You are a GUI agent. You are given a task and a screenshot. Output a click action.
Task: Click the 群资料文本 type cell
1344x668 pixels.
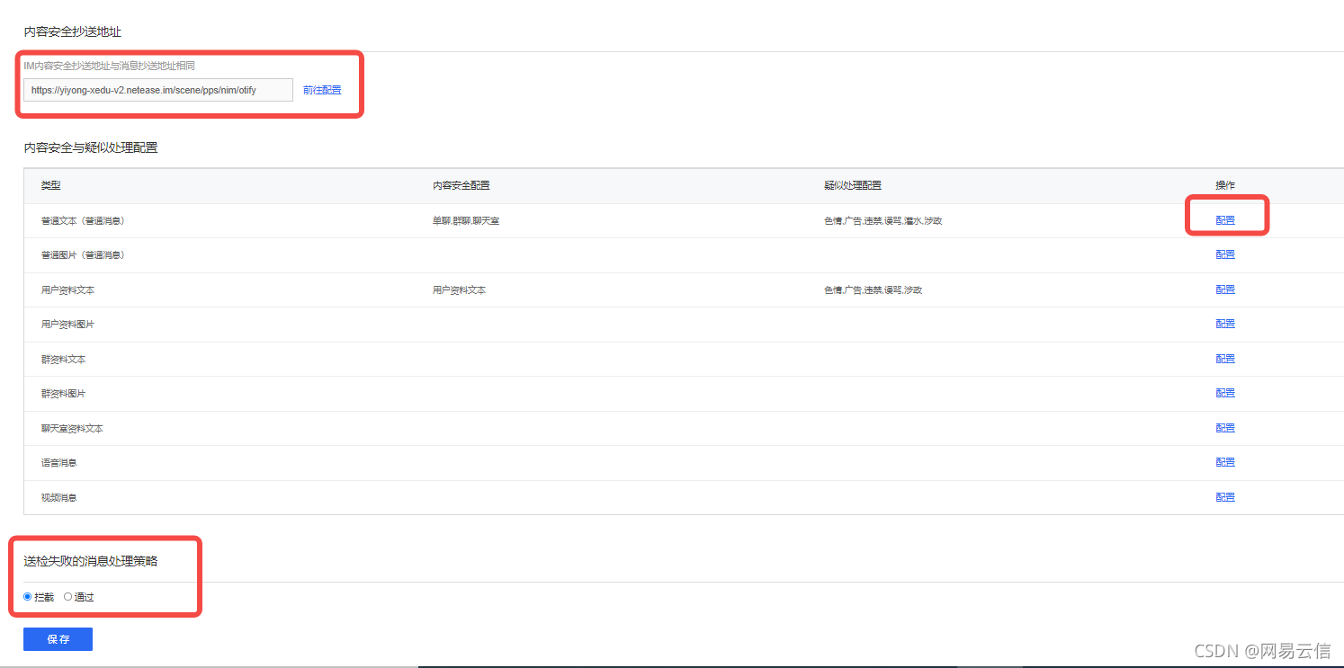click(x=63, y=360)
